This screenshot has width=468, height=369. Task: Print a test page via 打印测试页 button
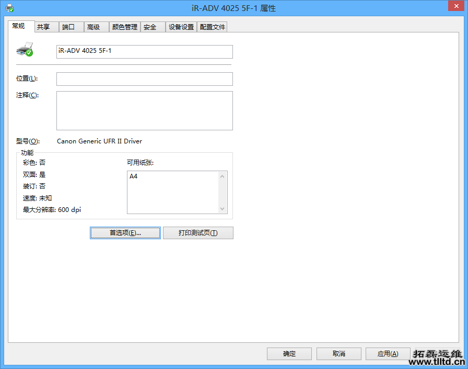198,232
